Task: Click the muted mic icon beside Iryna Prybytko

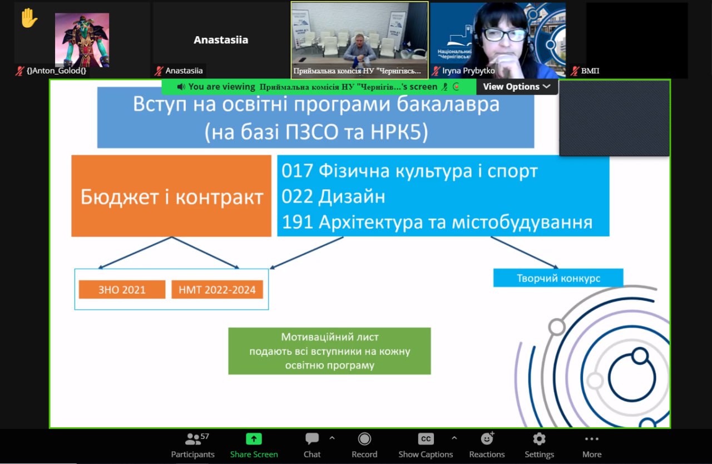Action: pyautogui.click(x=436, y=71)
